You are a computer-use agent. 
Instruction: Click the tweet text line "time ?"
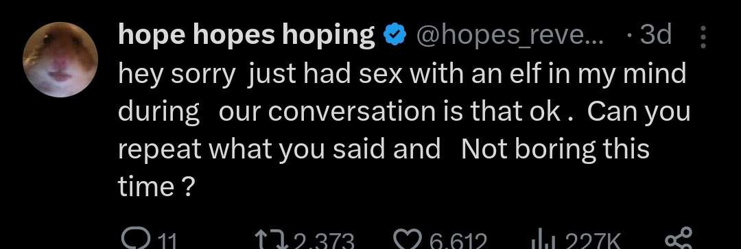click(x=156, y=188)
